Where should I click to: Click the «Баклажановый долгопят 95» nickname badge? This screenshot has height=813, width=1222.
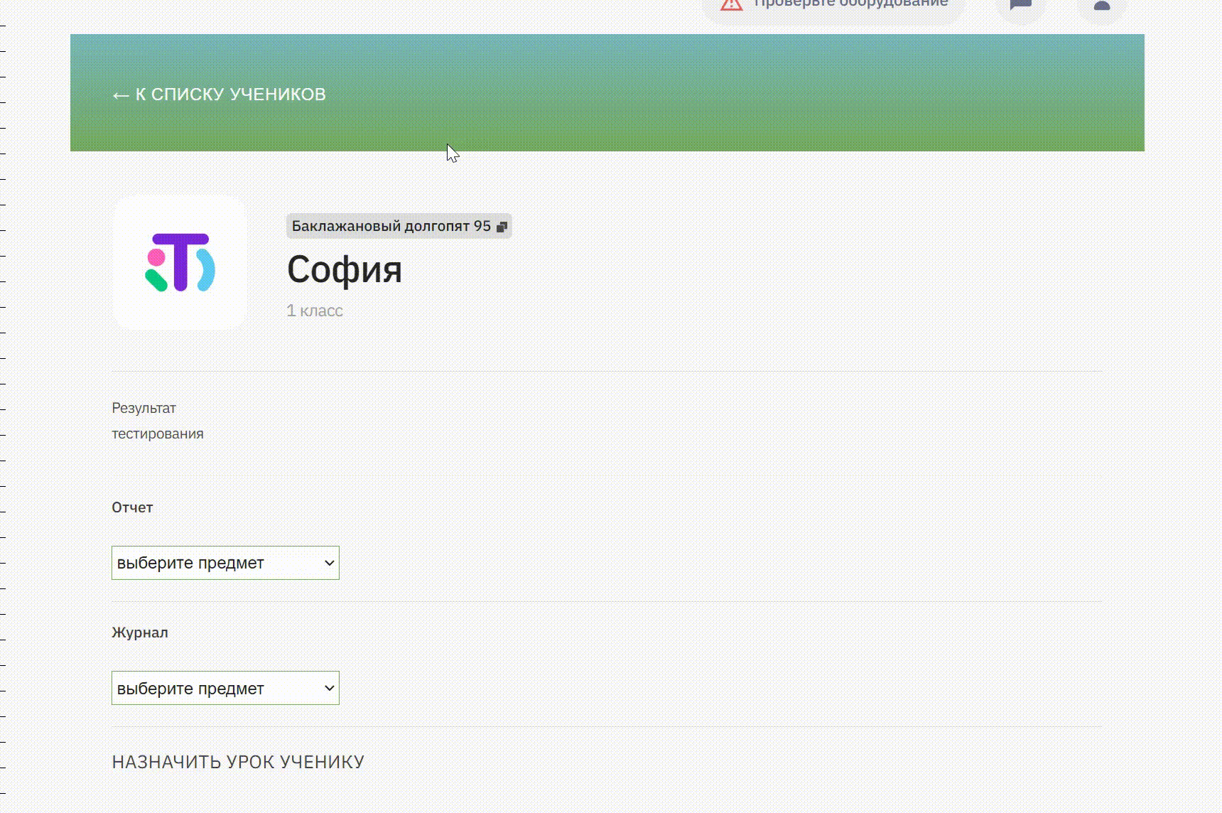click(x=399, y=226)
